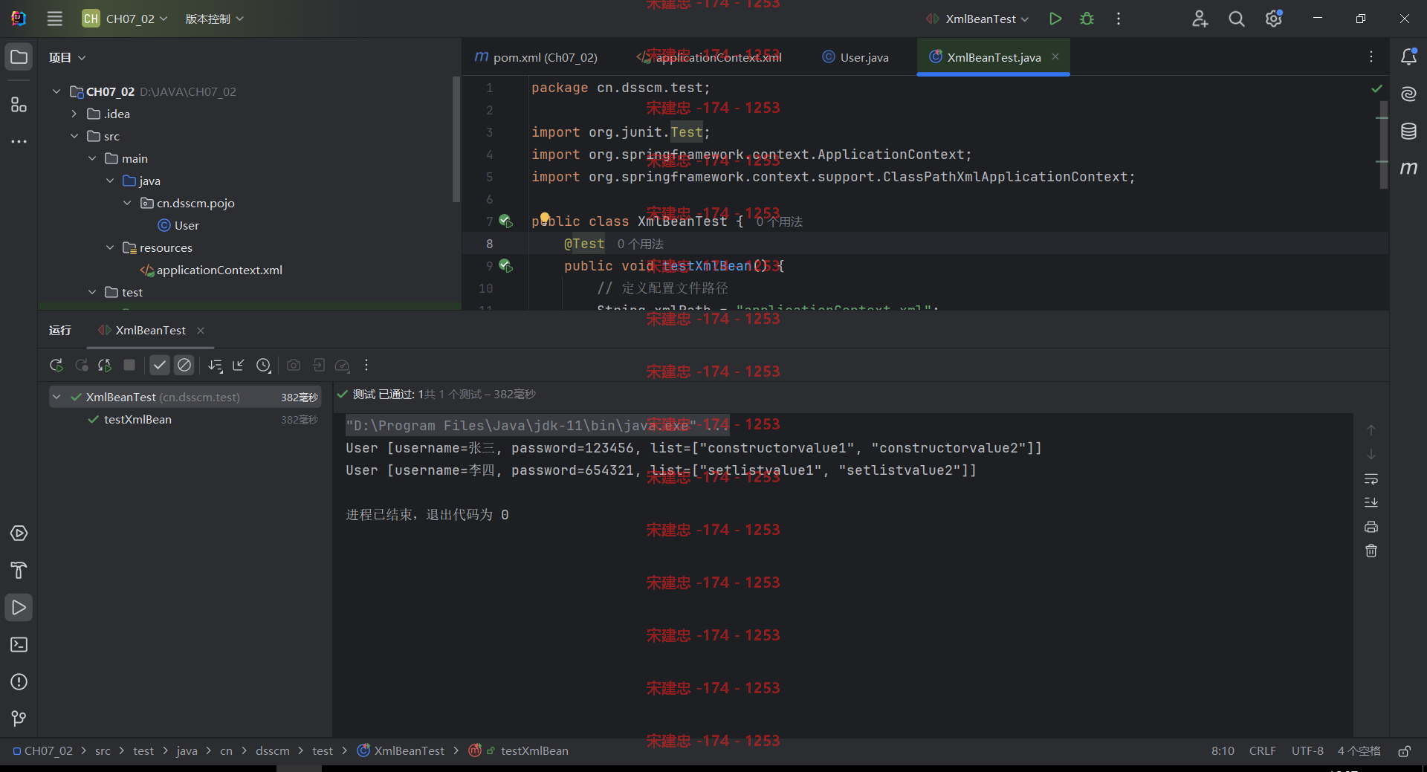Viewport: 1427px width, 772px height.
Task: Open Git version control tool window
Action: point(19,719)
